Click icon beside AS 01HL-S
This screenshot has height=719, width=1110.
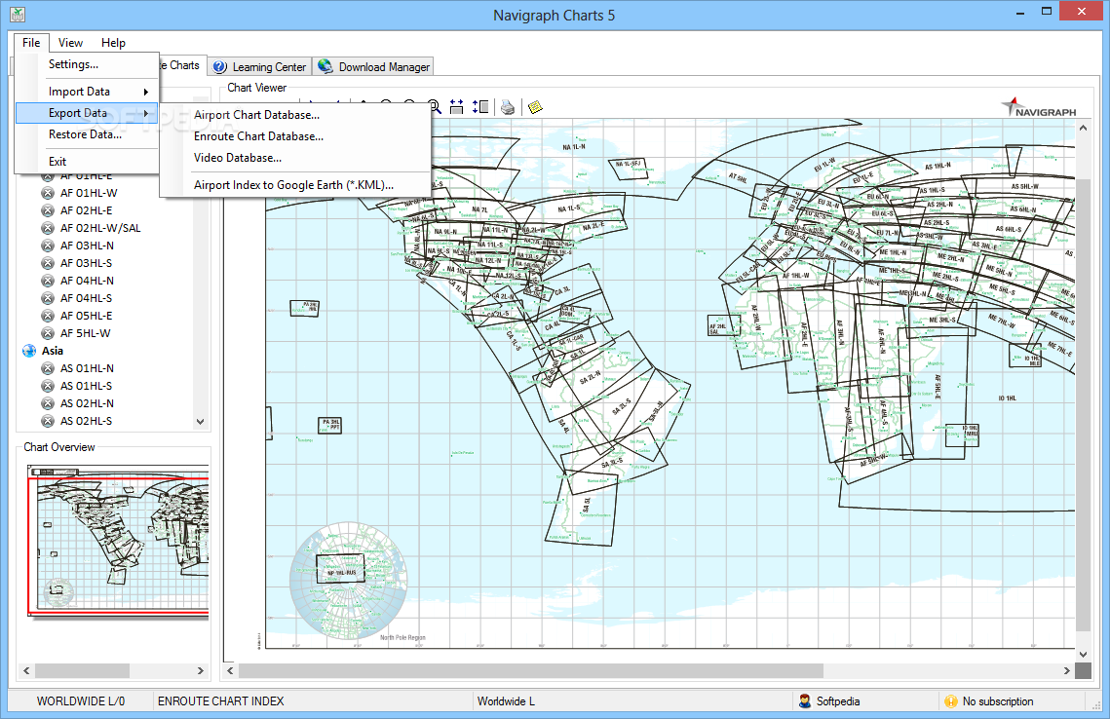point(48,386)
